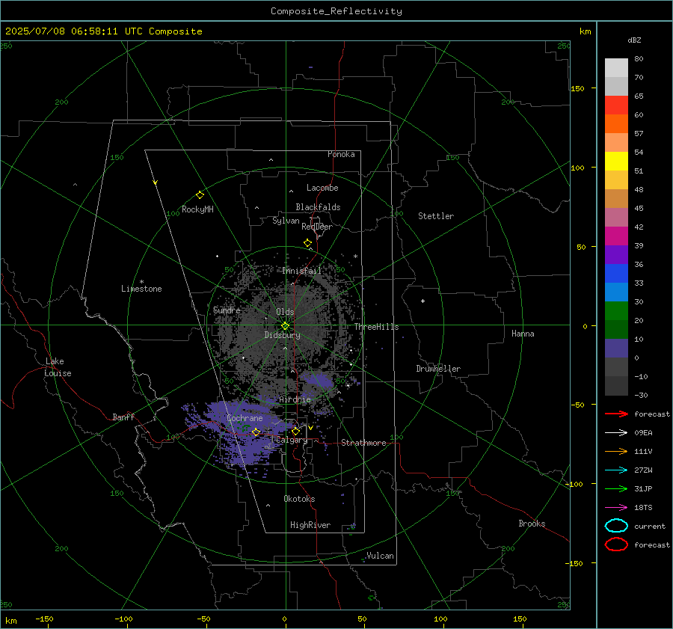The height and width of the screenshot is (629, 673).
Task: Click the magenta 18TS arrow icon
Action: [x=616, y=508]
